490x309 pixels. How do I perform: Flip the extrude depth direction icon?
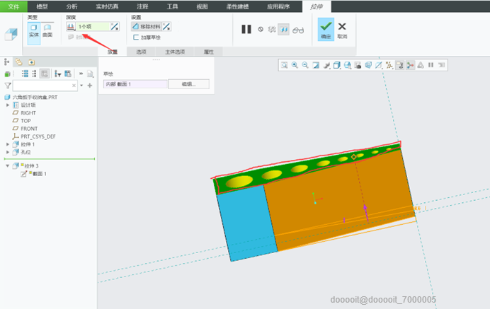115,26
